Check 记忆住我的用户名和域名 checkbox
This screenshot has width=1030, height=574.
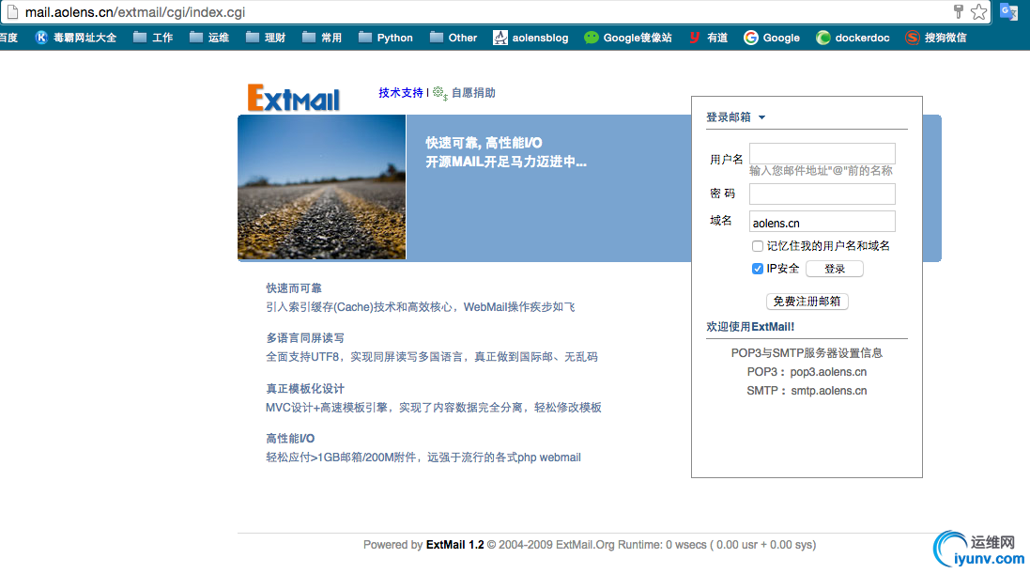758,246
